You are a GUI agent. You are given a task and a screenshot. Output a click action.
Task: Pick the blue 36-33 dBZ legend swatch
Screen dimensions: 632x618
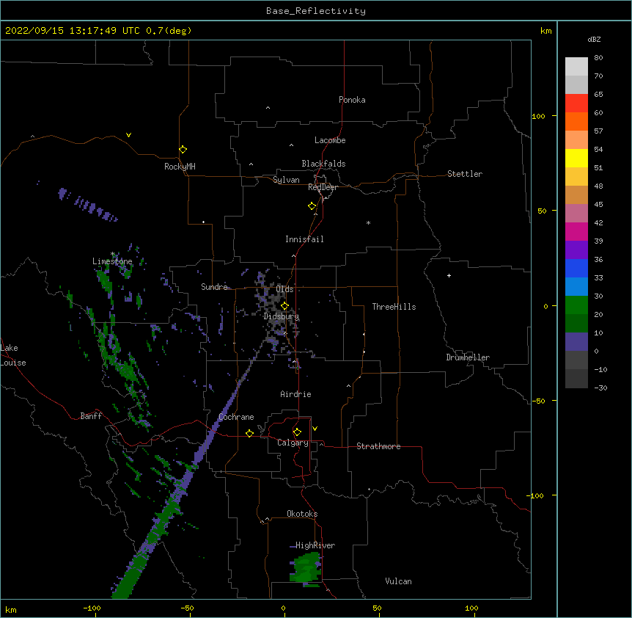(x=576, y=268)
